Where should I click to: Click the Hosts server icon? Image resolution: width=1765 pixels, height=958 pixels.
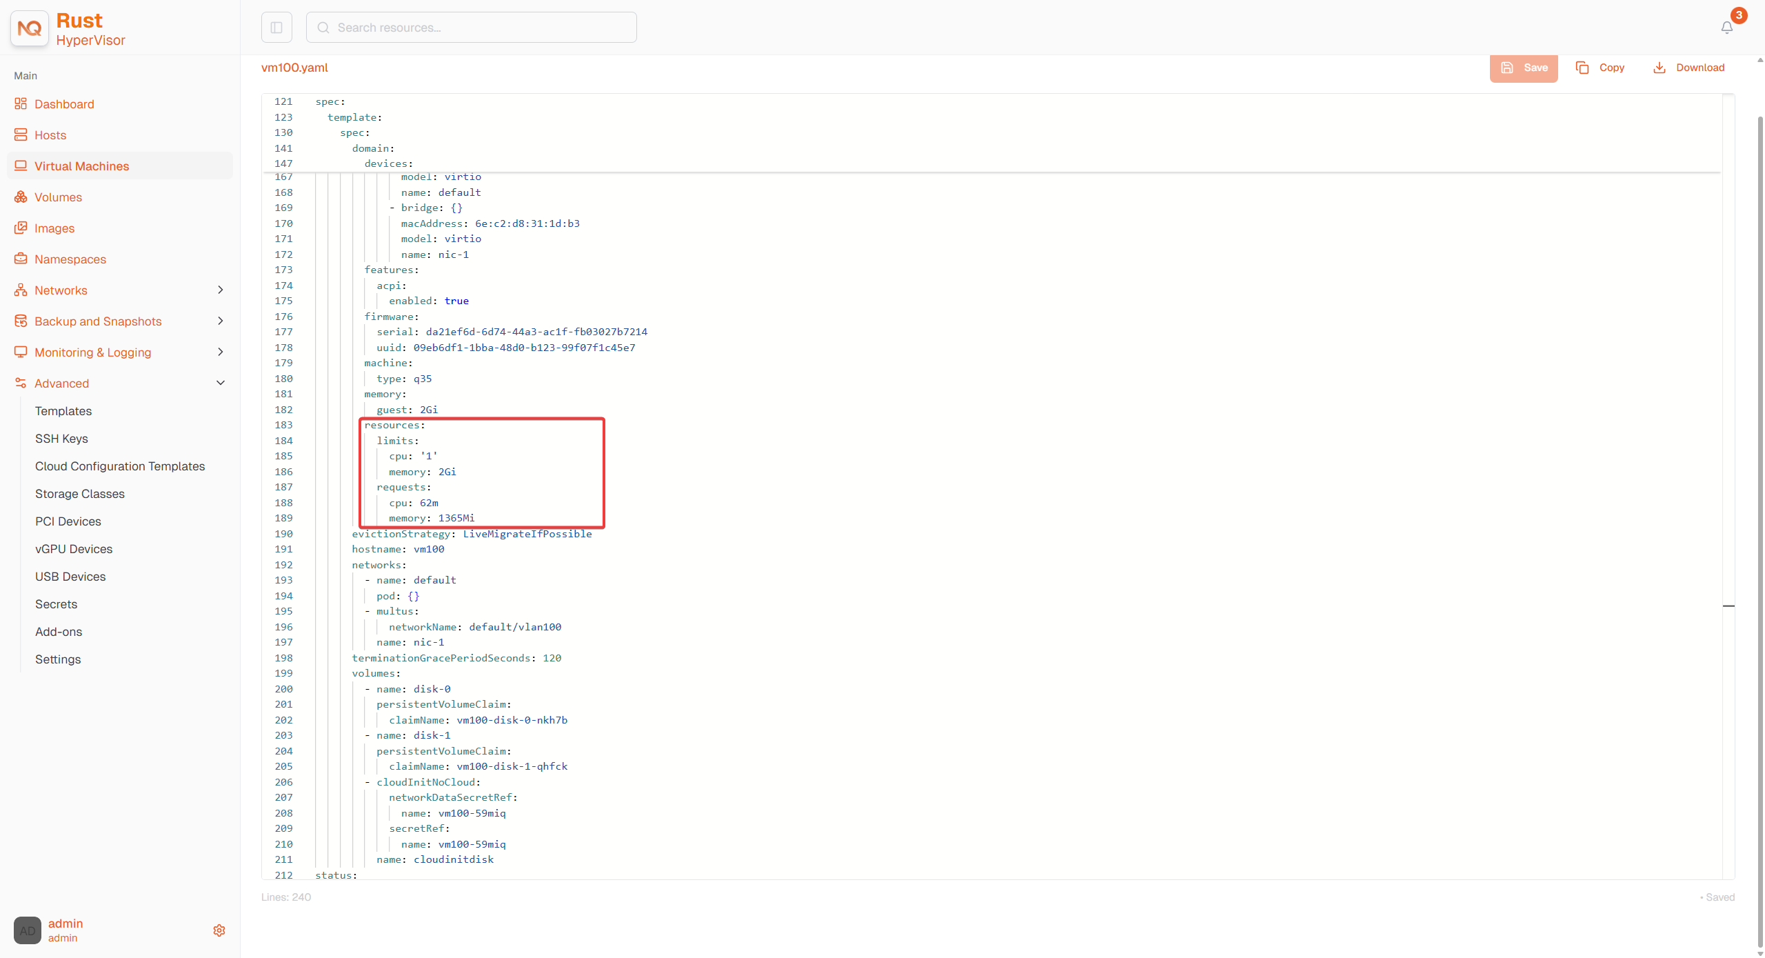coord(21,134)
